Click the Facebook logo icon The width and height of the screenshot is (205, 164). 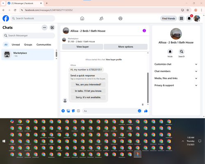[6, 18]
